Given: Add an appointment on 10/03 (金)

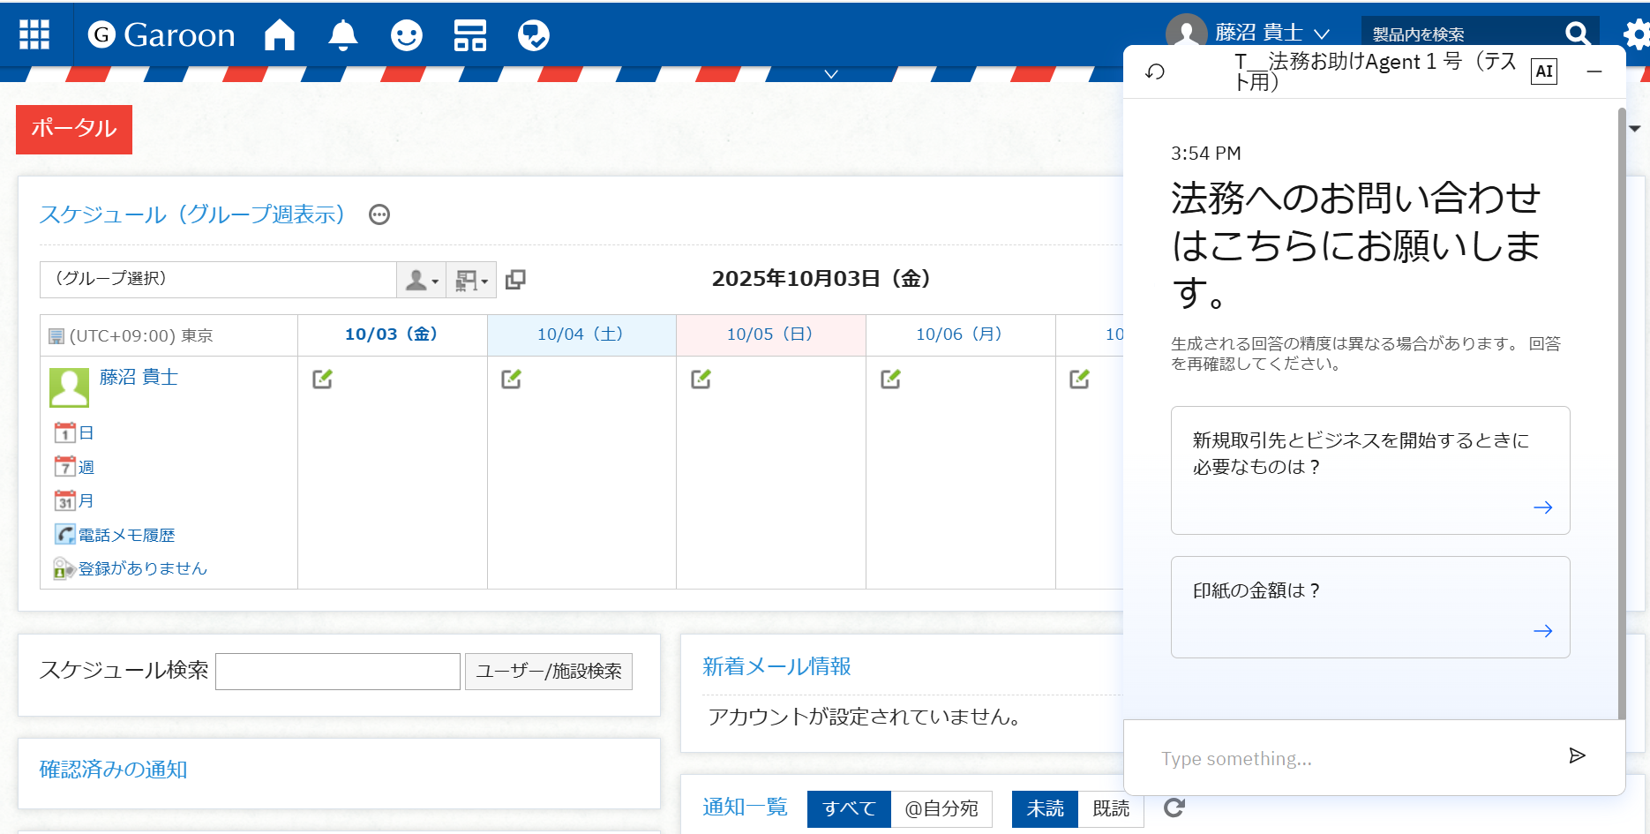Looking at the screenshot, I should (323, 379).
